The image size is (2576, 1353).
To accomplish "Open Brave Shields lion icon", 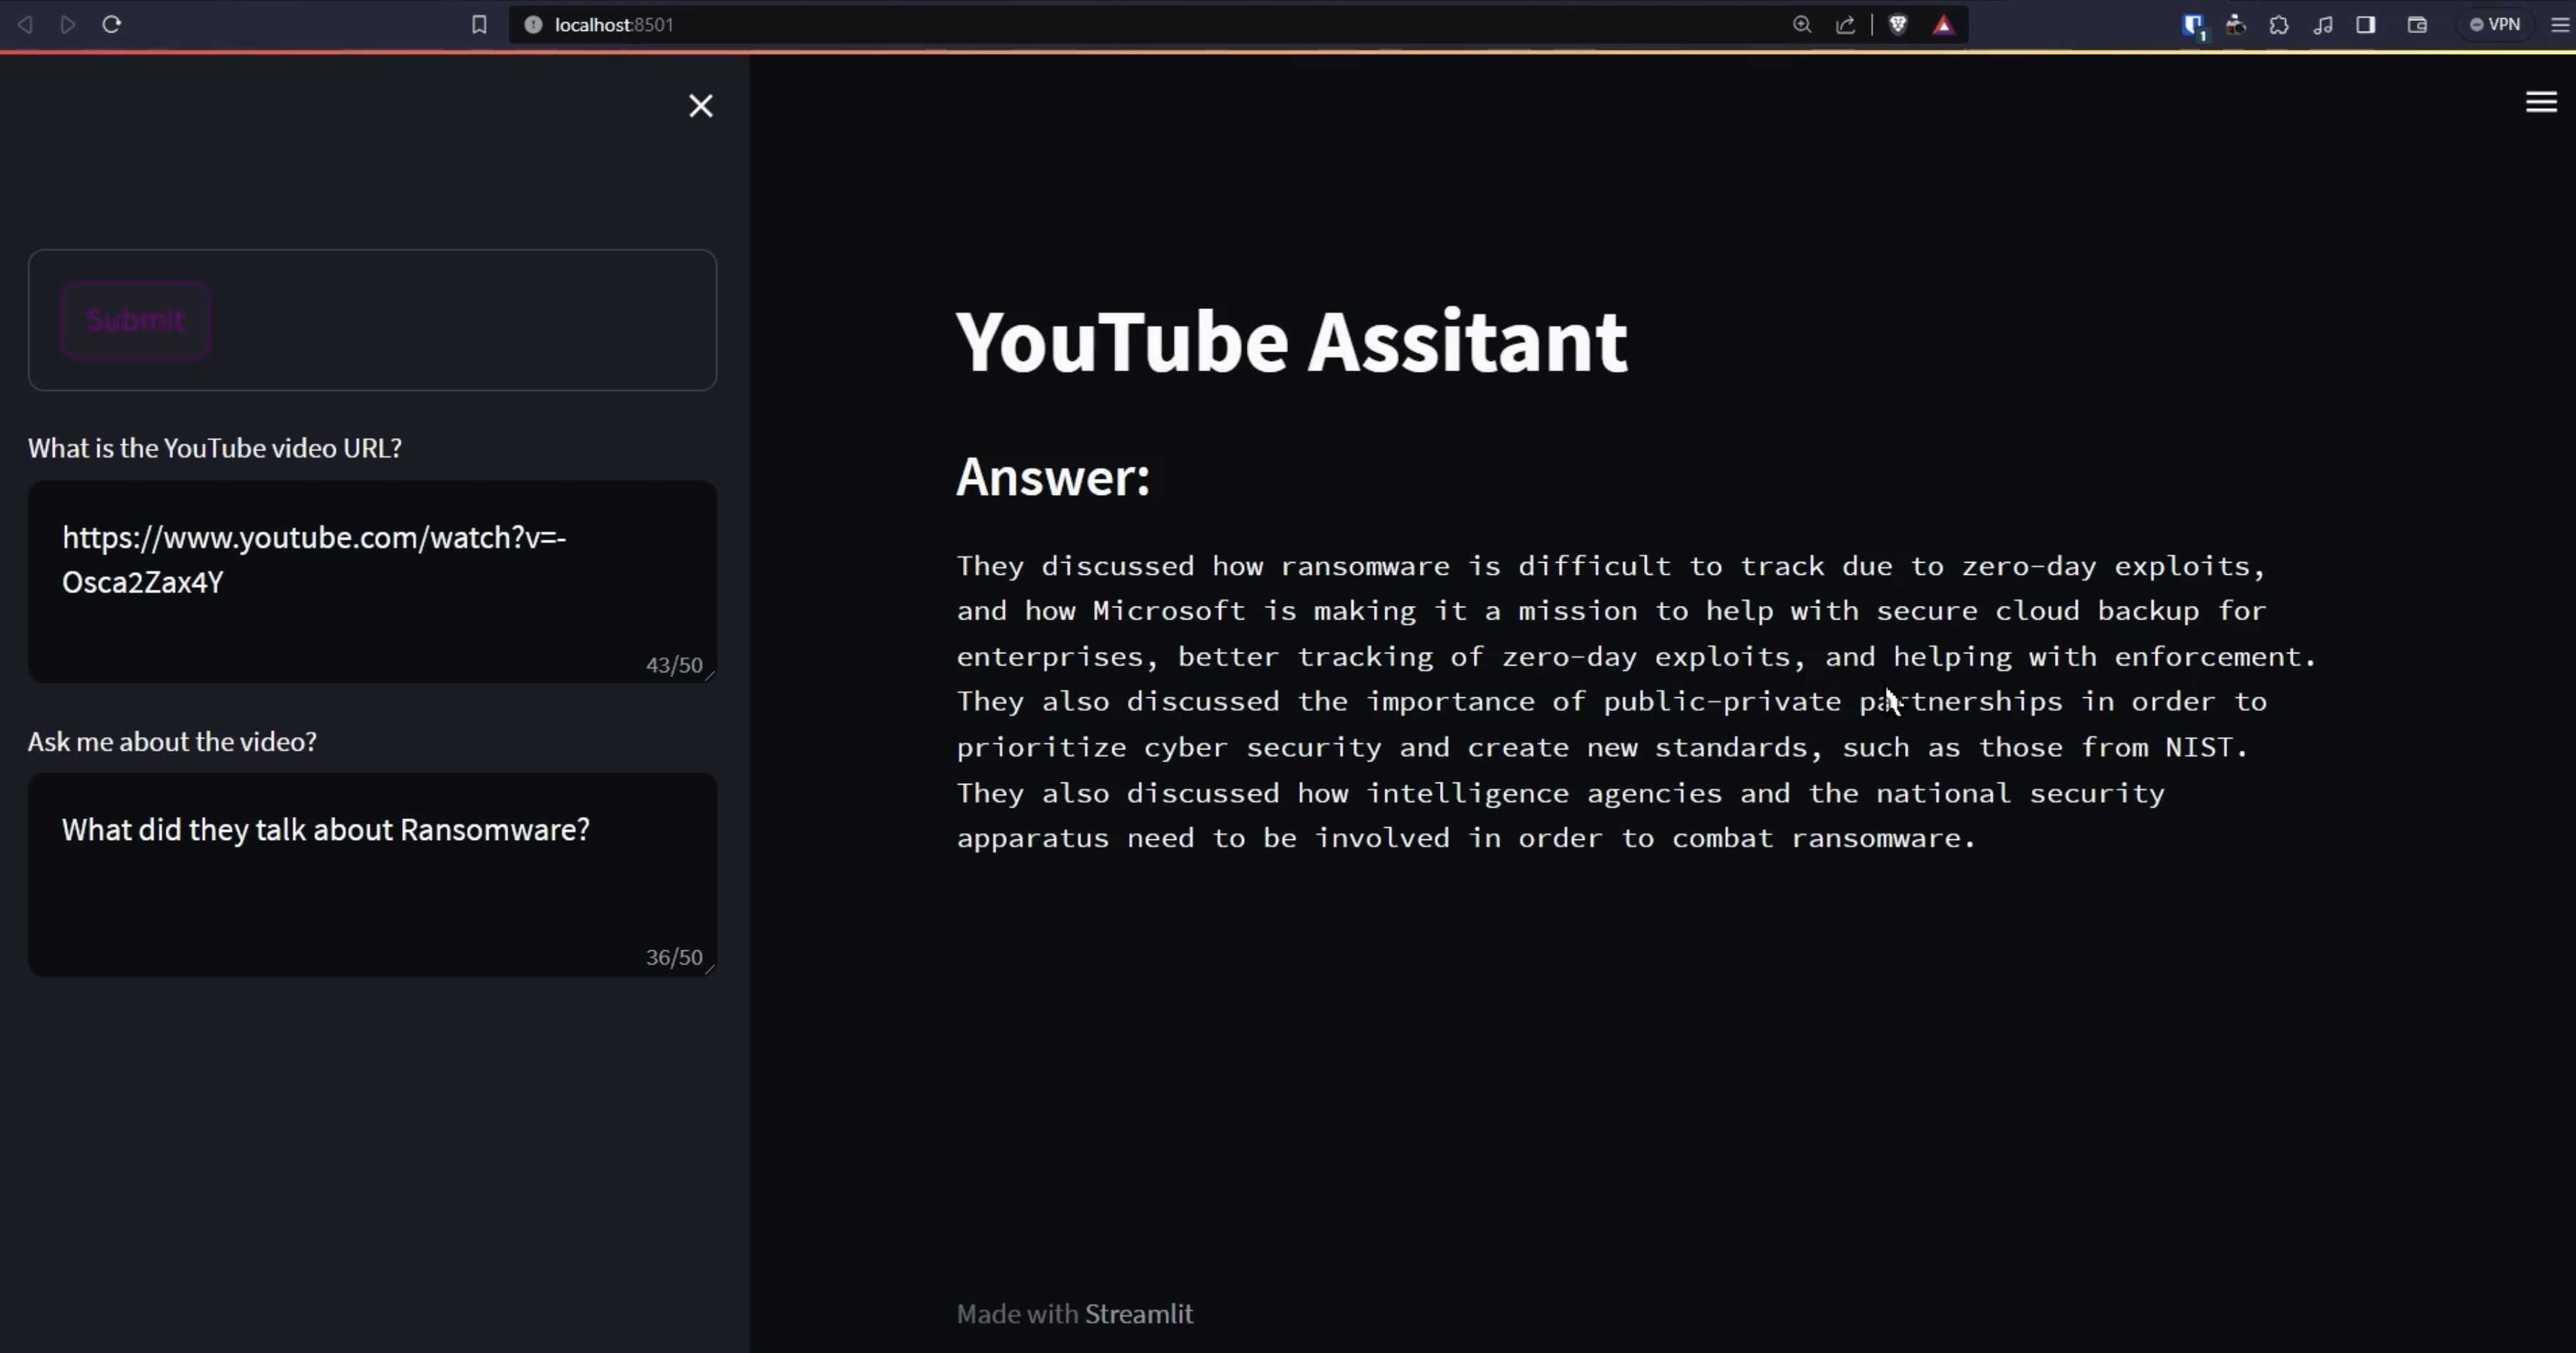I will click(1898, 25).
